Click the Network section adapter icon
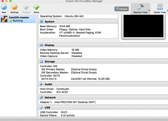Image resolution: width=168 pixels, height=121 pixels. [41, 97]
